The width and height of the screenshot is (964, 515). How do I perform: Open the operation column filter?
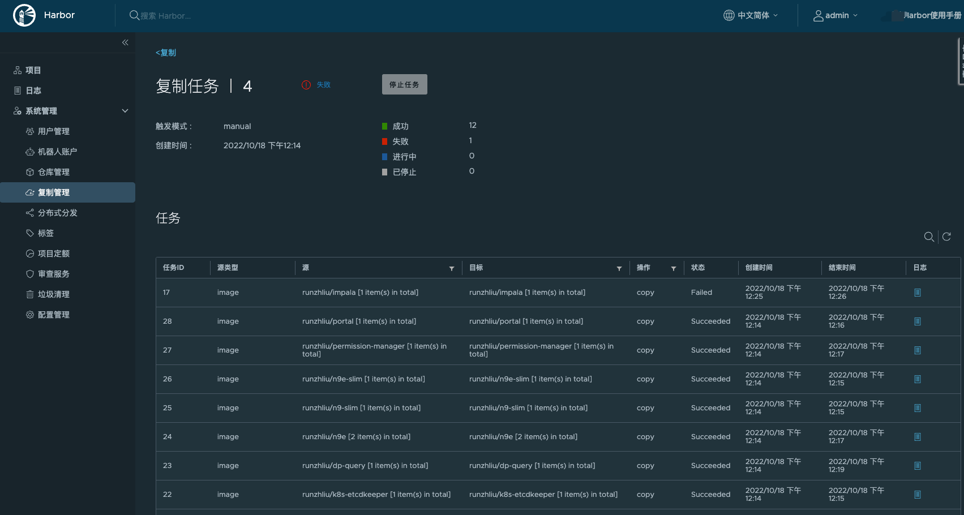[x=674, y=268]
